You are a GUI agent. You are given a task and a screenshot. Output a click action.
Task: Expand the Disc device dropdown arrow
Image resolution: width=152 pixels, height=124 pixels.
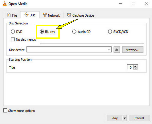coord(109,50)
